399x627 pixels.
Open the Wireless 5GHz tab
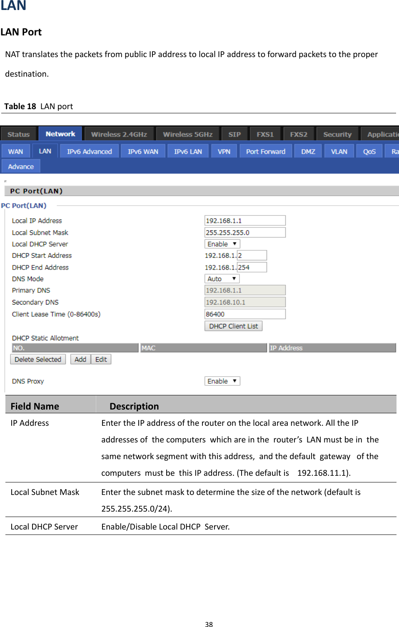[187, 134]
